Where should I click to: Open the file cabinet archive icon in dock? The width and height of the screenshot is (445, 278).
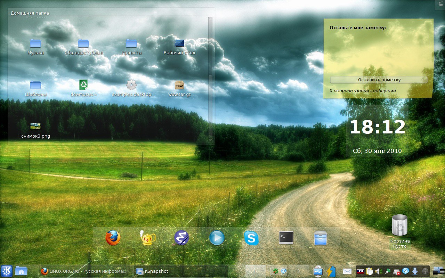coord(320,238)
